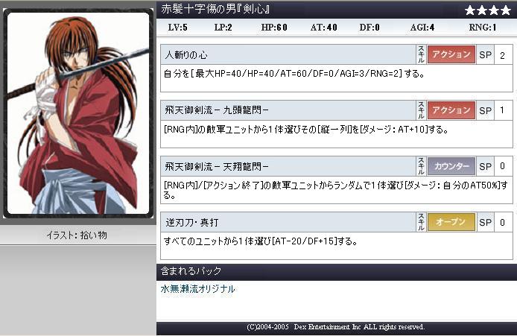517x336 pixels.
Task: Select the 飛天御剣流-九頭龍閃- skill title
Action: (x=217, y=110)
